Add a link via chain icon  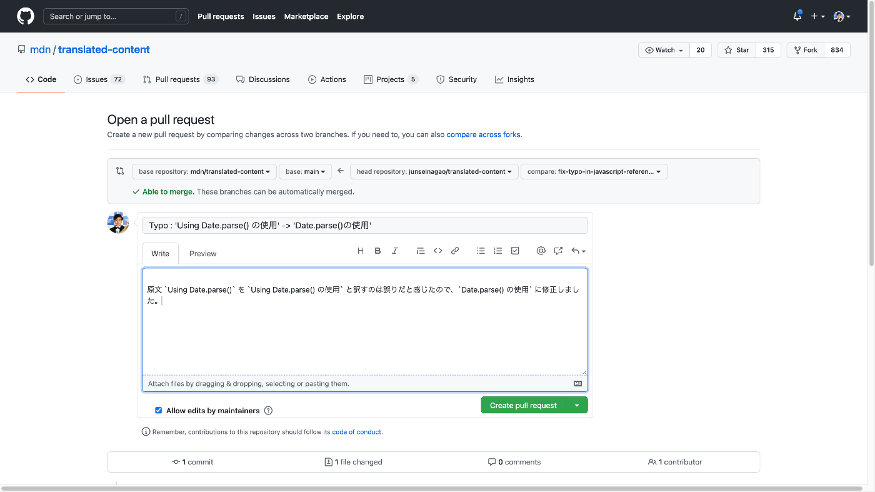coord(455,251)
